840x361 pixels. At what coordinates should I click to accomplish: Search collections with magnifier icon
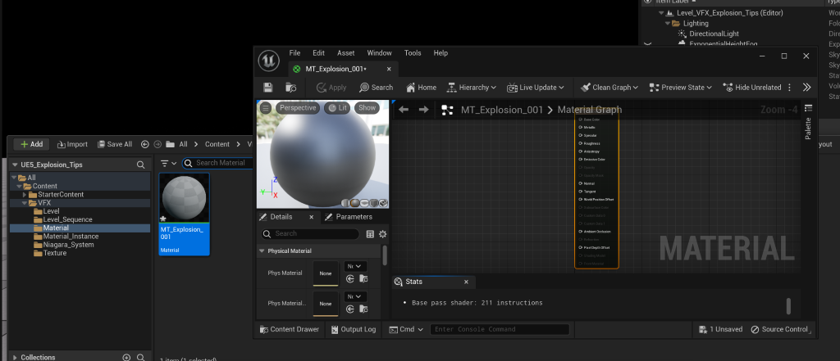coord(140,357)
